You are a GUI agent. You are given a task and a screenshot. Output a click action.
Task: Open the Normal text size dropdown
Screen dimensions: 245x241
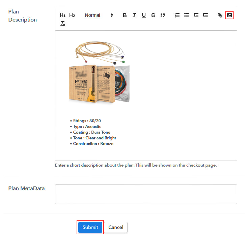(99, 15)
